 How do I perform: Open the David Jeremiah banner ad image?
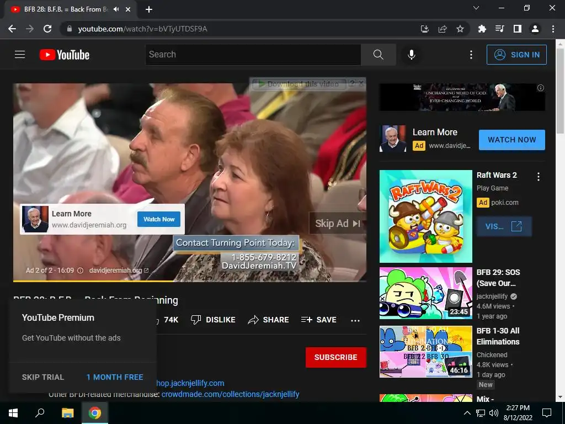[462, 97]
